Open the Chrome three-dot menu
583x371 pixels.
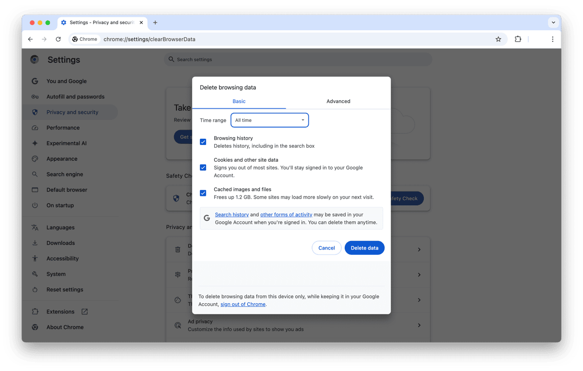(553, 39)
